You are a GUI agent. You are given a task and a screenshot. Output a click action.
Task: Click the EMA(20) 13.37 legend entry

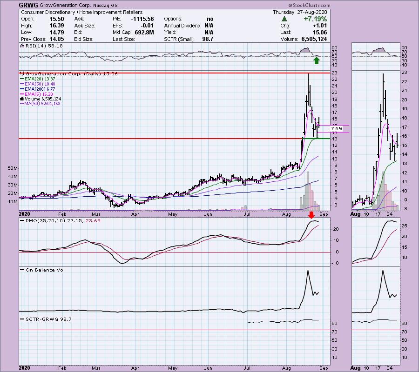click(38, 79)
